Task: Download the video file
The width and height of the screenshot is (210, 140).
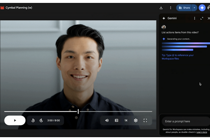Action: click(x=161, y=8)
